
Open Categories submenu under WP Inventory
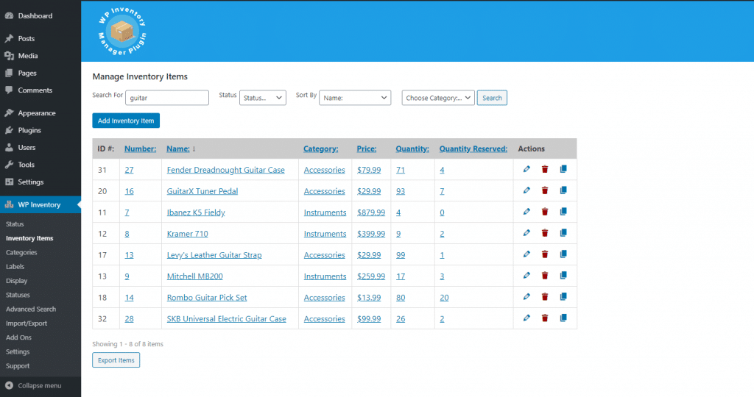coord(21,252)
